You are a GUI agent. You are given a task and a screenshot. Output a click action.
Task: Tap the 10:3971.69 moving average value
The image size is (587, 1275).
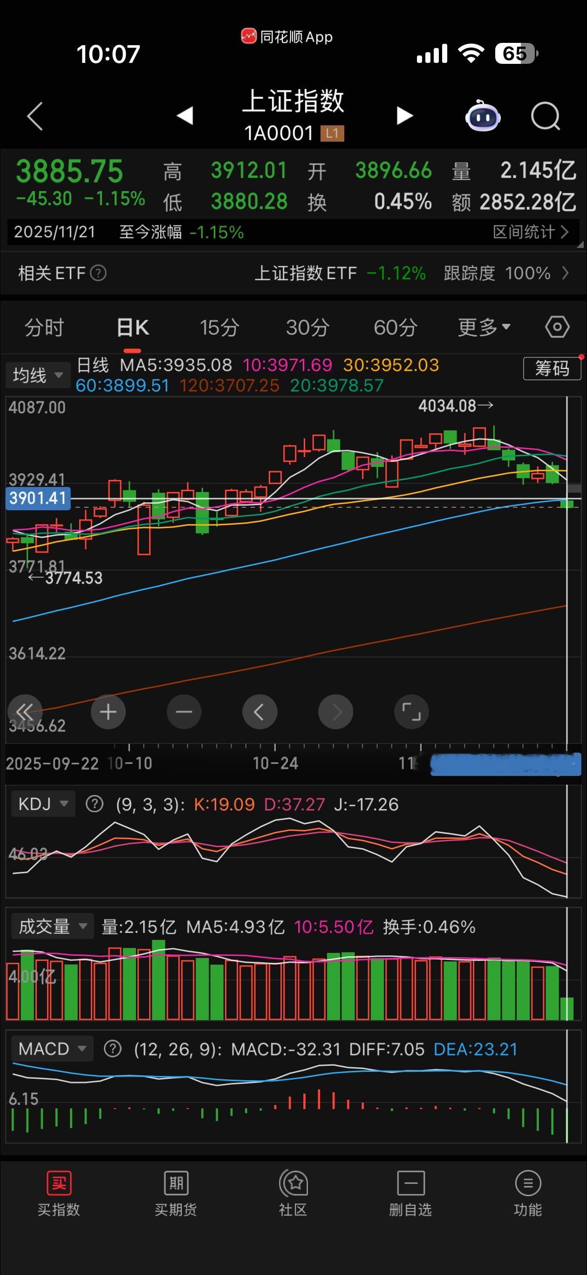287,365
